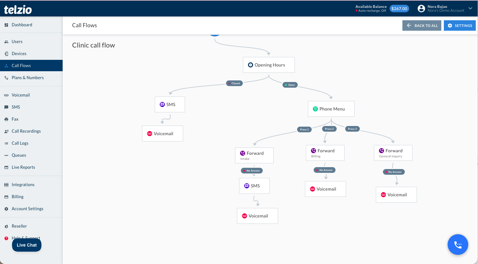Image resolution: width=478 pixels, height=264 pixels.
Task: Click the SMS icon under Closed branch
Action: 162,104
